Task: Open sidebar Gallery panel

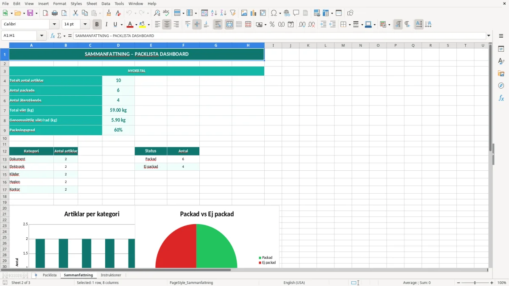Action: (501, 73)
